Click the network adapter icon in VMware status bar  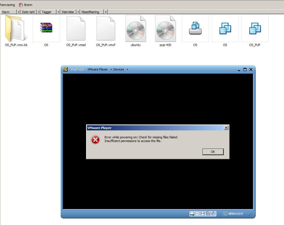pos(208,214)
